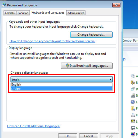Open the calendar and clock Date icon
Image resolution: width=138 pixels, height=138 pixels.
[133, 89]
